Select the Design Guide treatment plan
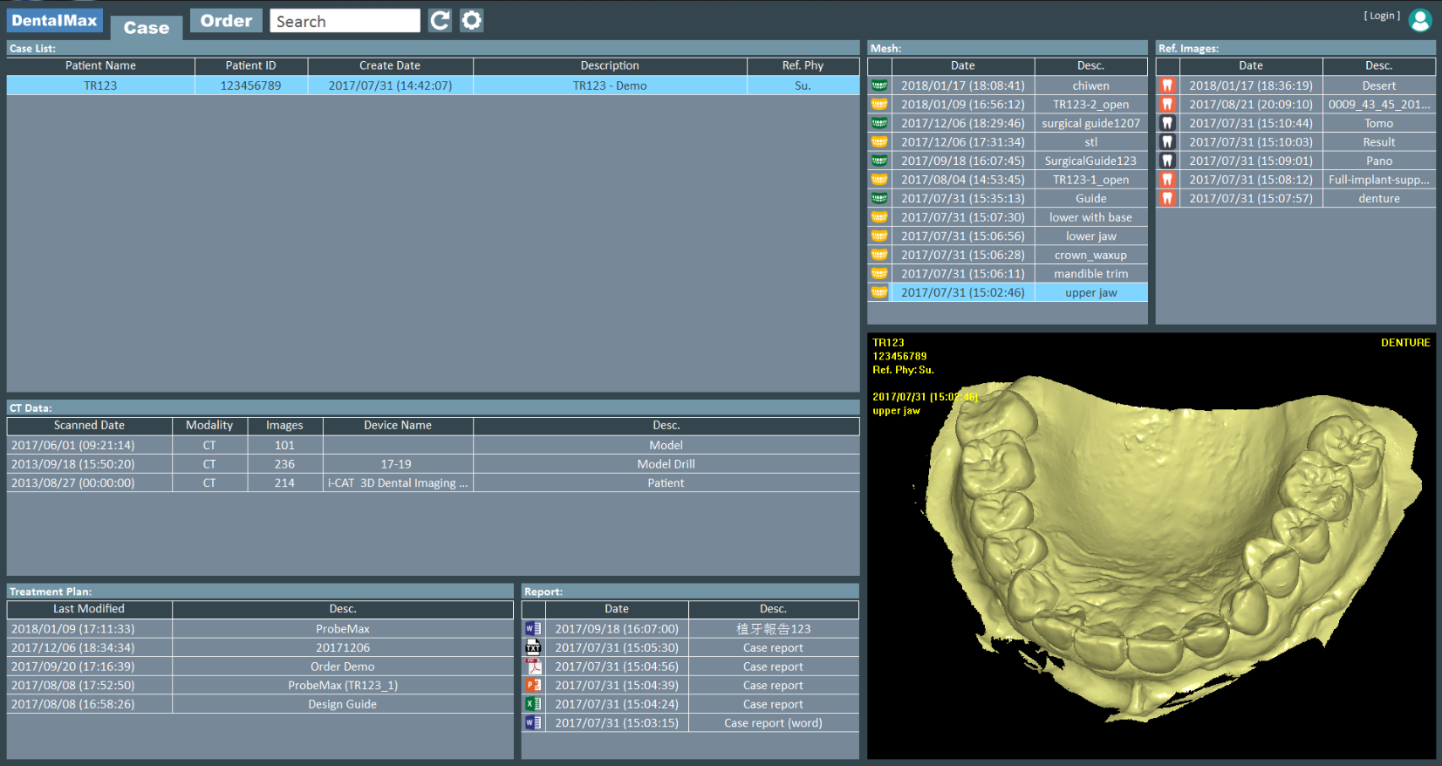Image resolution: width=1442 pixels, height=766 pixels. [260, 704]
